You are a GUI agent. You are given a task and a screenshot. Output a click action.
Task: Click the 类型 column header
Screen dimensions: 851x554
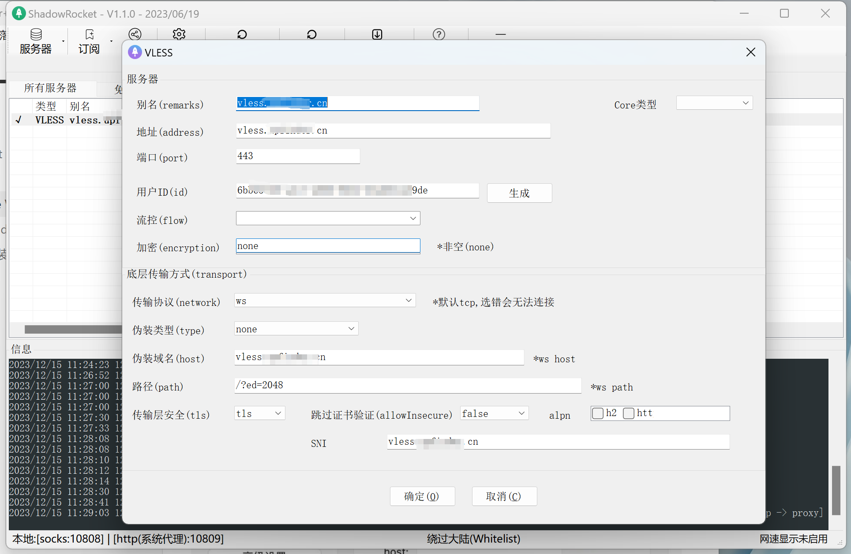pyautogui.click(x=46, y=106)
